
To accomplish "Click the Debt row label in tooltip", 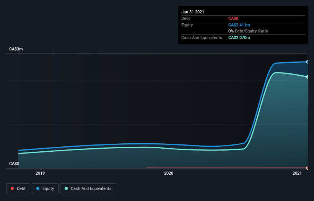I will tap(185, 18).
